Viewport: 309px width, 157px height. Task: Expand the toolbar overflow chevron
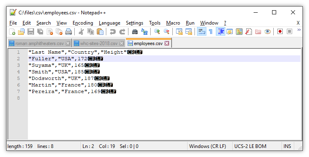coord(299,30)
